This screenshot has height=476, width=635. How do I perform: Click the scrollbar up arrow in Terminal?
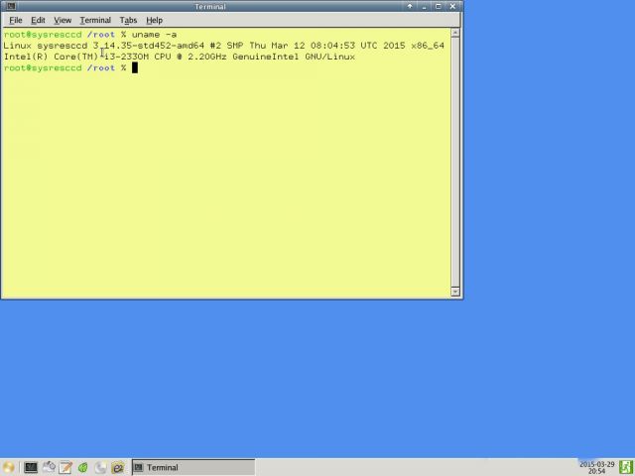[x=455, y=33]
